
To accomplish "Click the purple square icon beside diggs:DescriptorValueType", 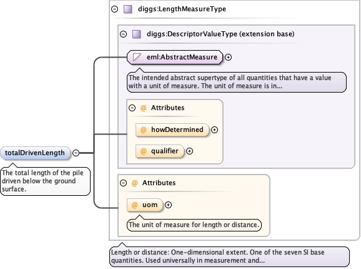I will pyautogui.click(x=137, y=34).
